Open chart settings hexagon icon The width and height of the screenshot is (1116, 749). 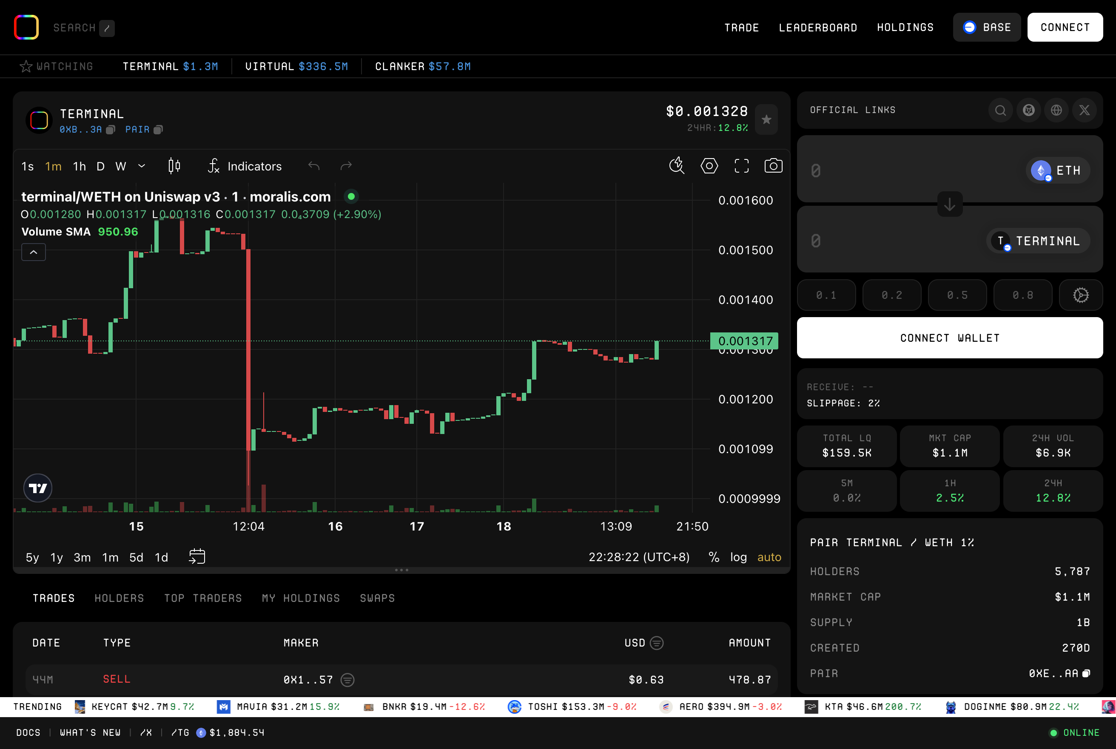point(709,166)
